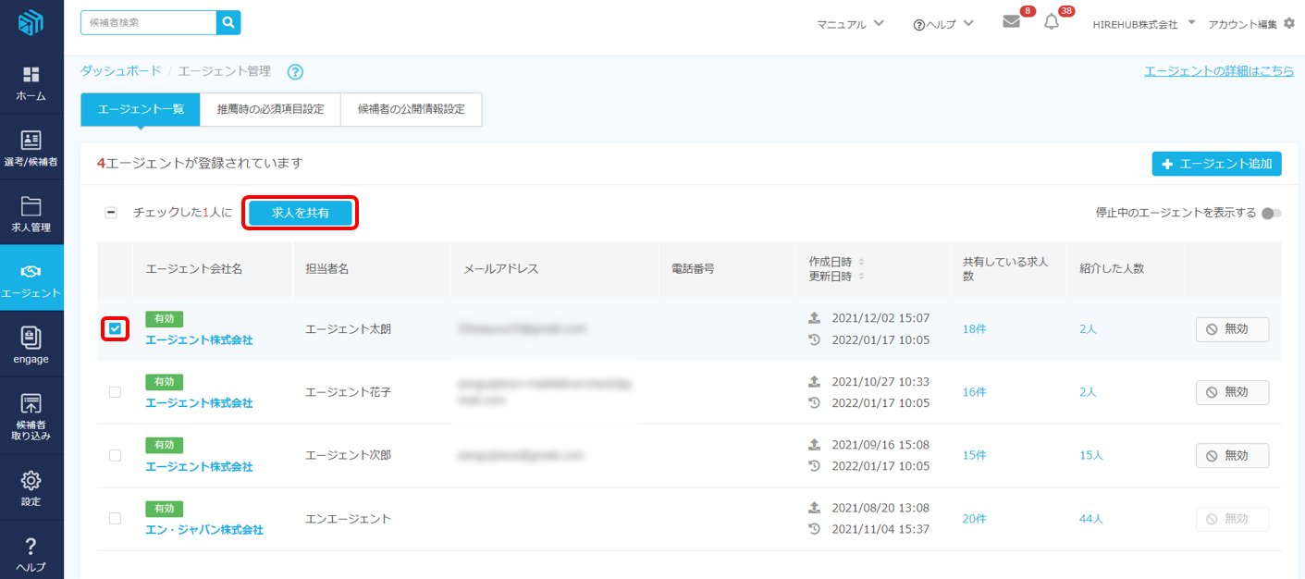This screenshot has width=1305, height=579.
Task: Expand the マニュアル dropdown
Action: click(x=850, y=24)
